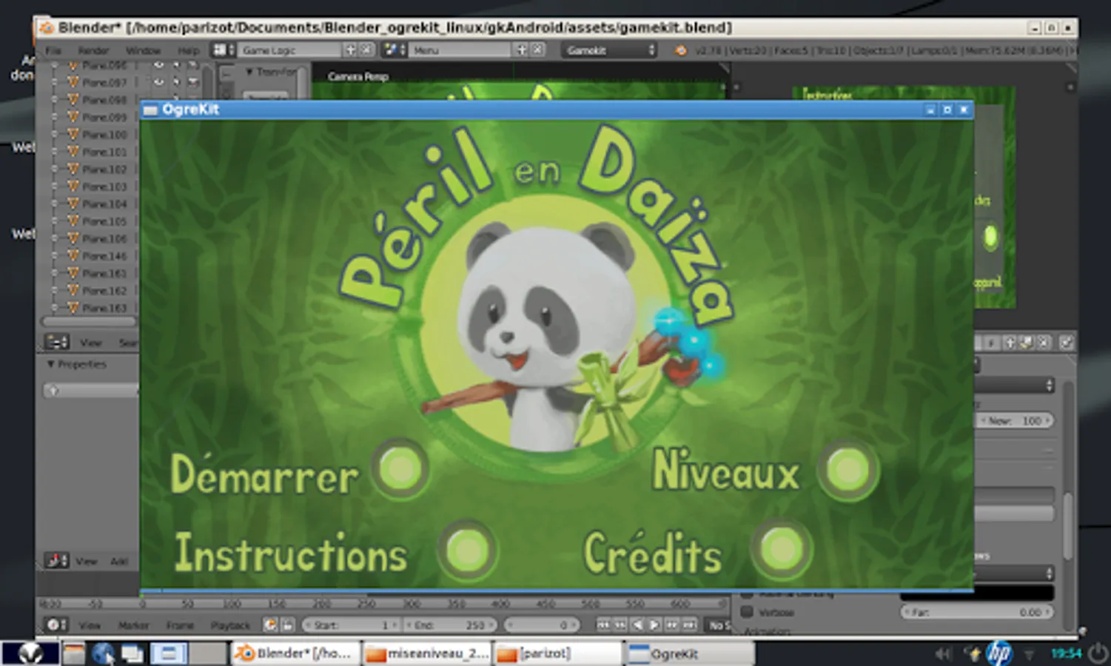Click the green button beside Niveaux
The height and width of the screenshot is (666, 1111).
[x=848, y=469]
